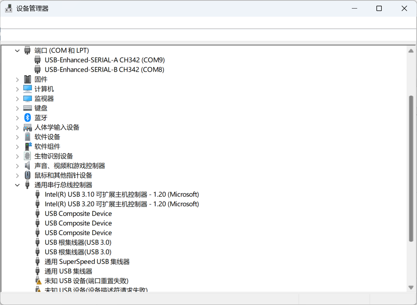Click the Bluetooth icon in device tree
The width and height of the screenshot is (417, 305).
(27, 118)
